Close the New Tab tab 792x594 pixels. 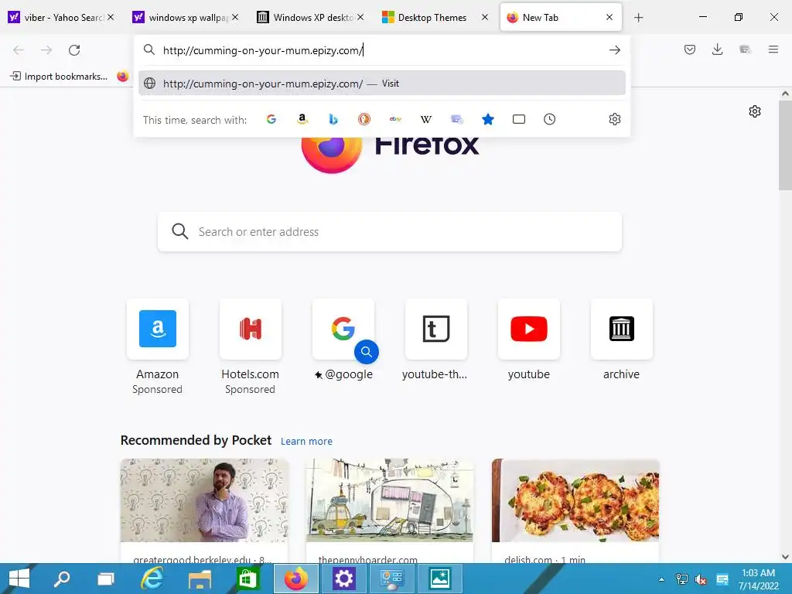point(609,17)
